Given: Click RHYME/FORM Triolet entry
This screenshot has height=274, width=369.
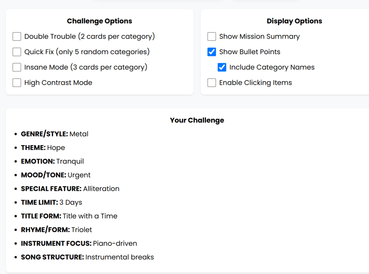Looking at the screenshot, I should point(56,230).
